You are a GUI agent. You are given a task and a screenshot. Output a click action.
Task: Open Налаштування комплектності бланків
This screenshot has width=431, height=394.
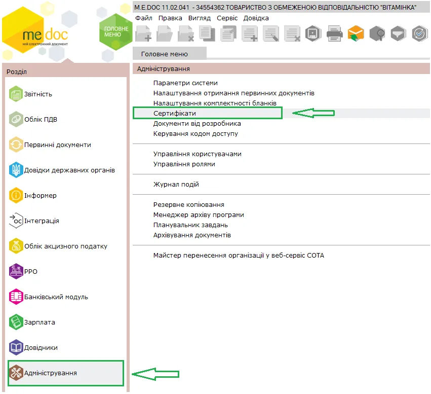[x=215, y=103]
